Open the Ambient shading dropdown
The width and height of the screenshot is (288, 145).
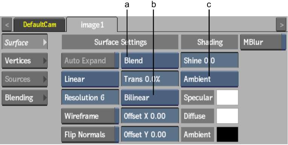tap(209, 79)
